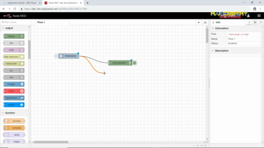Zoom in on the canvas
264x148 pixels.
click(x=201, y=146)
